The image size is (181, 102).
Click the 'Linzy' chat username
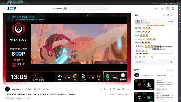coord(142,46)
